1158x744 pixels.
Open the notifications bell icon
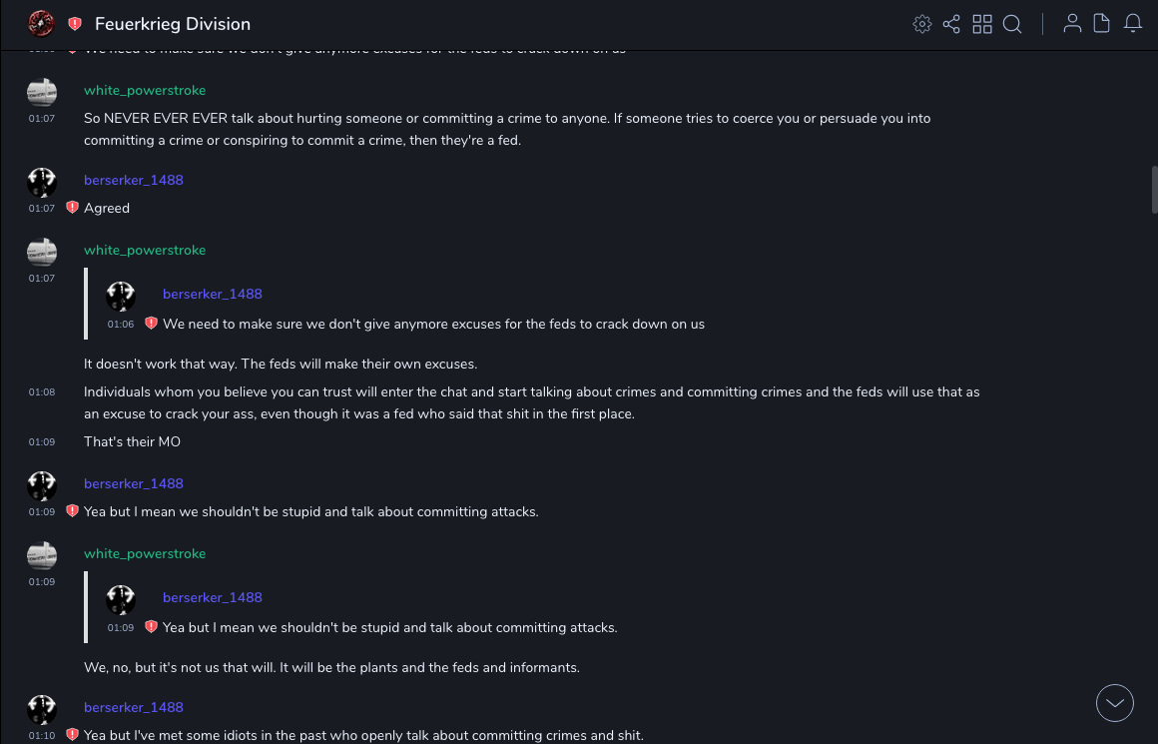pyautogui.click(x=1133, y=24)
